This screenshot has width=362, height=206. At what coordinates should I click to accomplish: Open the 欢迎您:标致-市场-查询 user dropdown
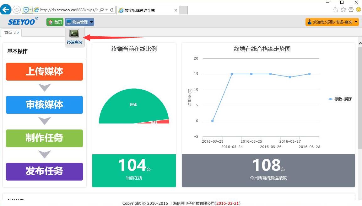tap(332, 22)
